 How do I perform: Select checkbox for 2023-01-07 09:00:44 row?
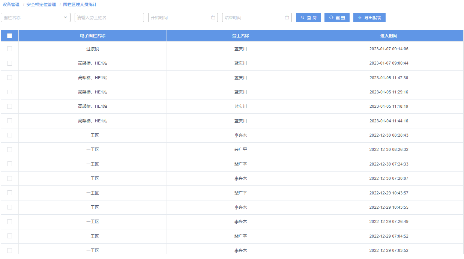[10, 63]
